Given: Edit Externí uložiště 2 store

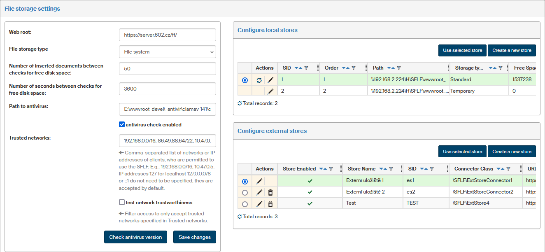Looking at the screenshot, I should [259, 192].
